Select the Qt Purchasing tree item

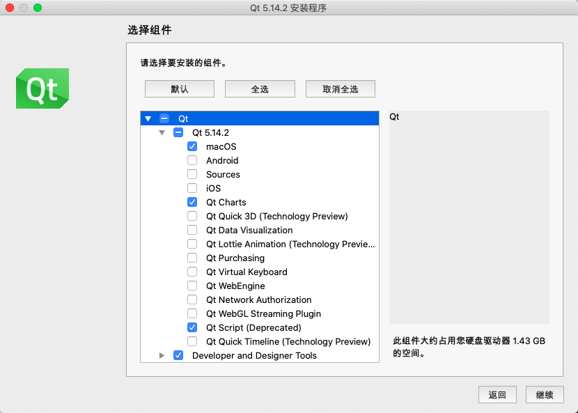click(235, 258)
